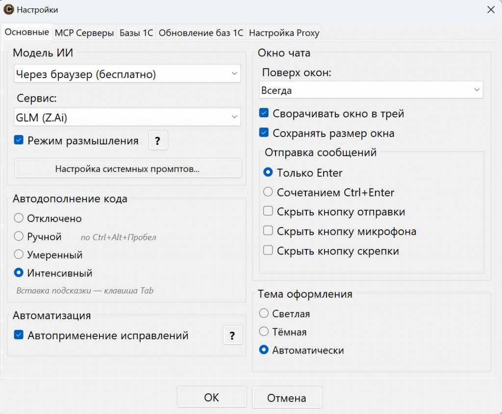Click the Отмена button
This screenshot has height=414, width=502.
click(x=287, y=398)
